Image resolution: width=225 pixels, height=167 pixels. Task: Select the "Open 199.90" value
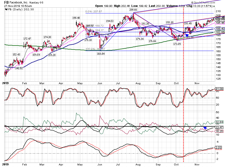pos(104,6)
